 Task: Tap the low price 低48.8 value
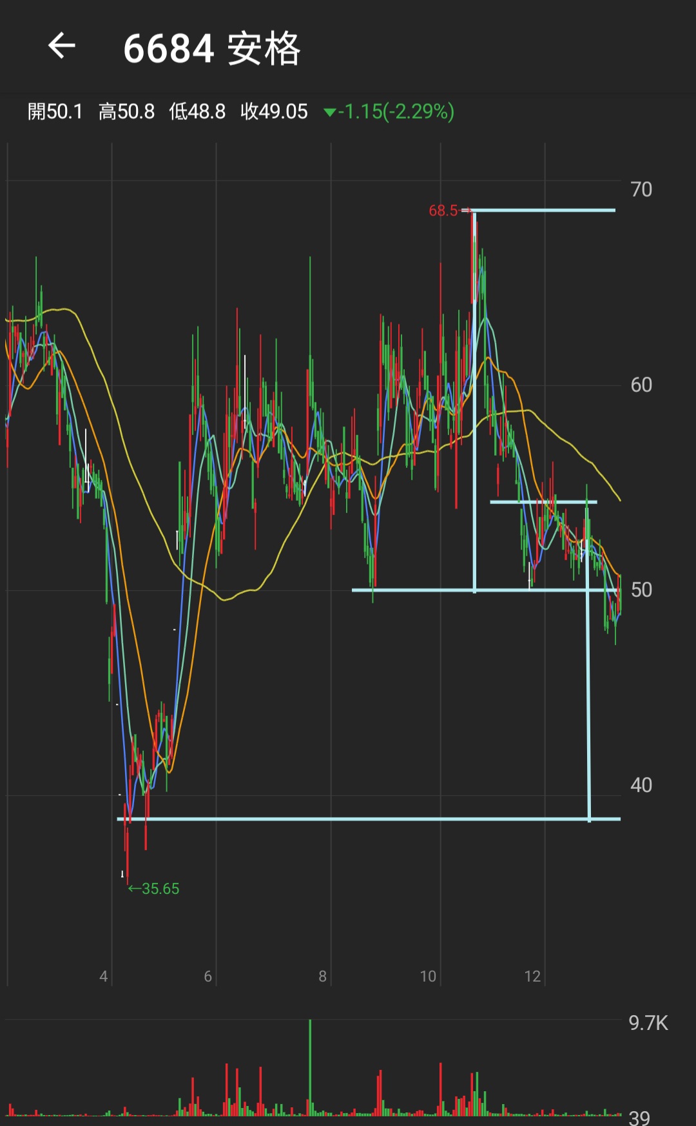pos(197,112)
